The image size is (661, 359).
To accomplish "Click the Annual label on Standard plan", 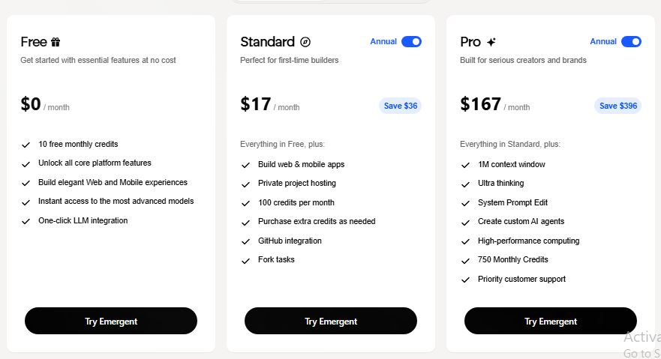I will (x=383, y=42).
